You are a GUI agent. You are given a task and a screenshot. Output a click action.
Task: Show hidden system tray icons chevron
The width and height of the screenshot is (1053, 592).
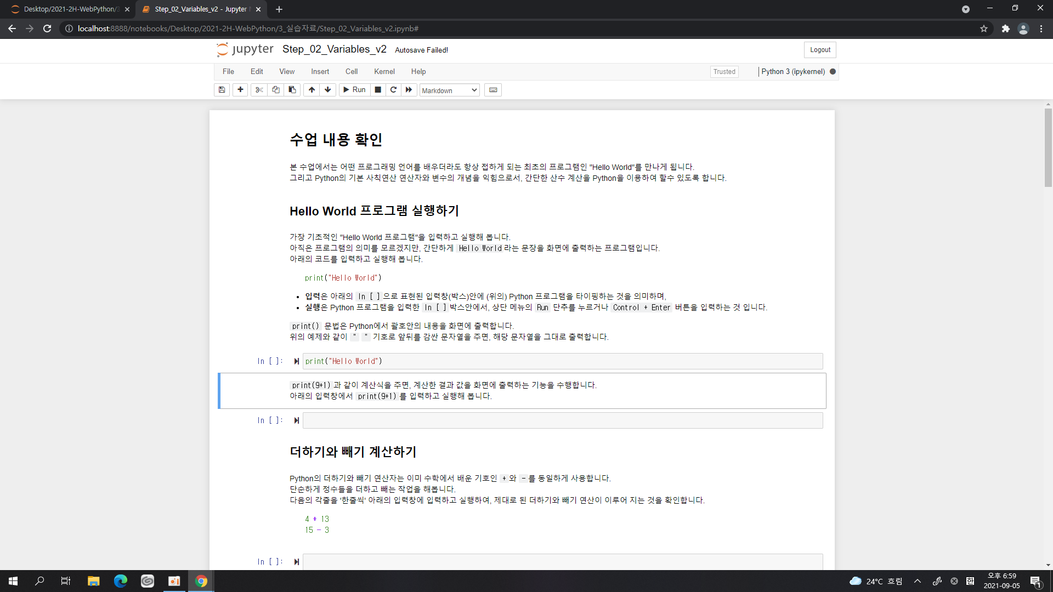tap(918, 581)
